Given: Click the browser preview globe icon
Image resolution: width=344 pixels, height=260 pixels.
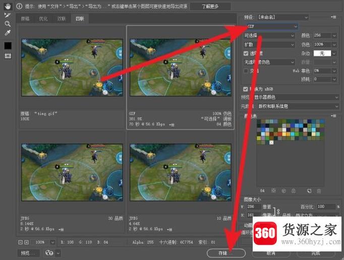Looking at the screenshot, I should point(49,253).
